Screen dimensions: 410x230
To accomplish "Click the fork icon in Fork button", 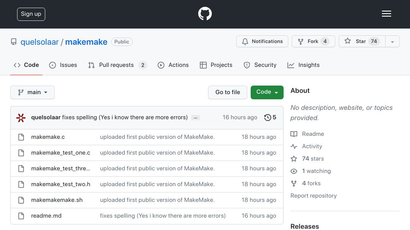I will (301, 41).
